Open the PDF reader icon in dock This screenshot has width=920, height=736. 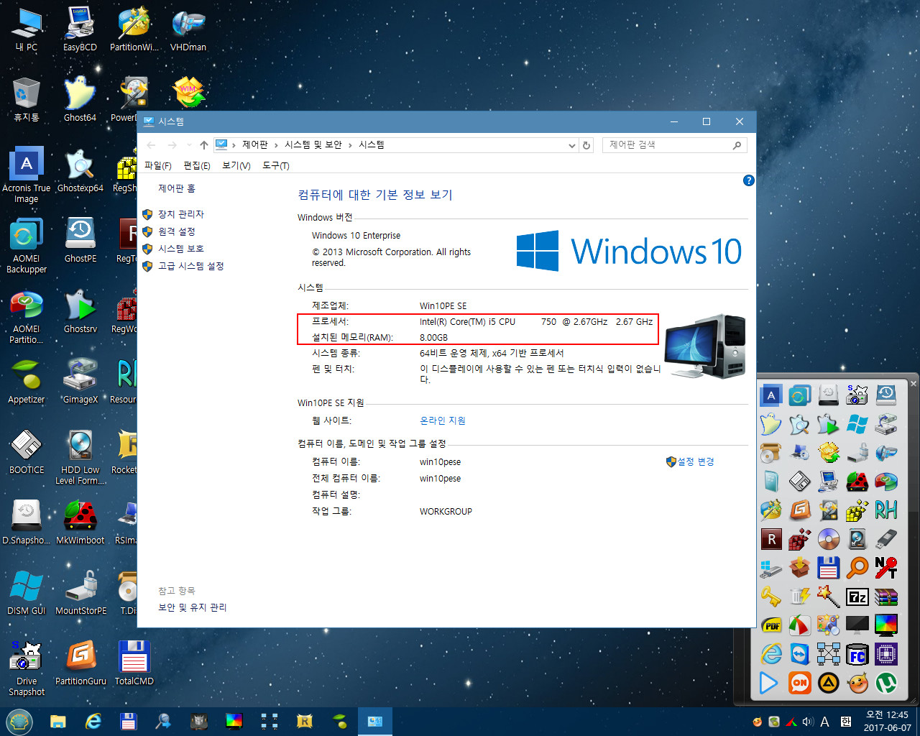(771, 625)
